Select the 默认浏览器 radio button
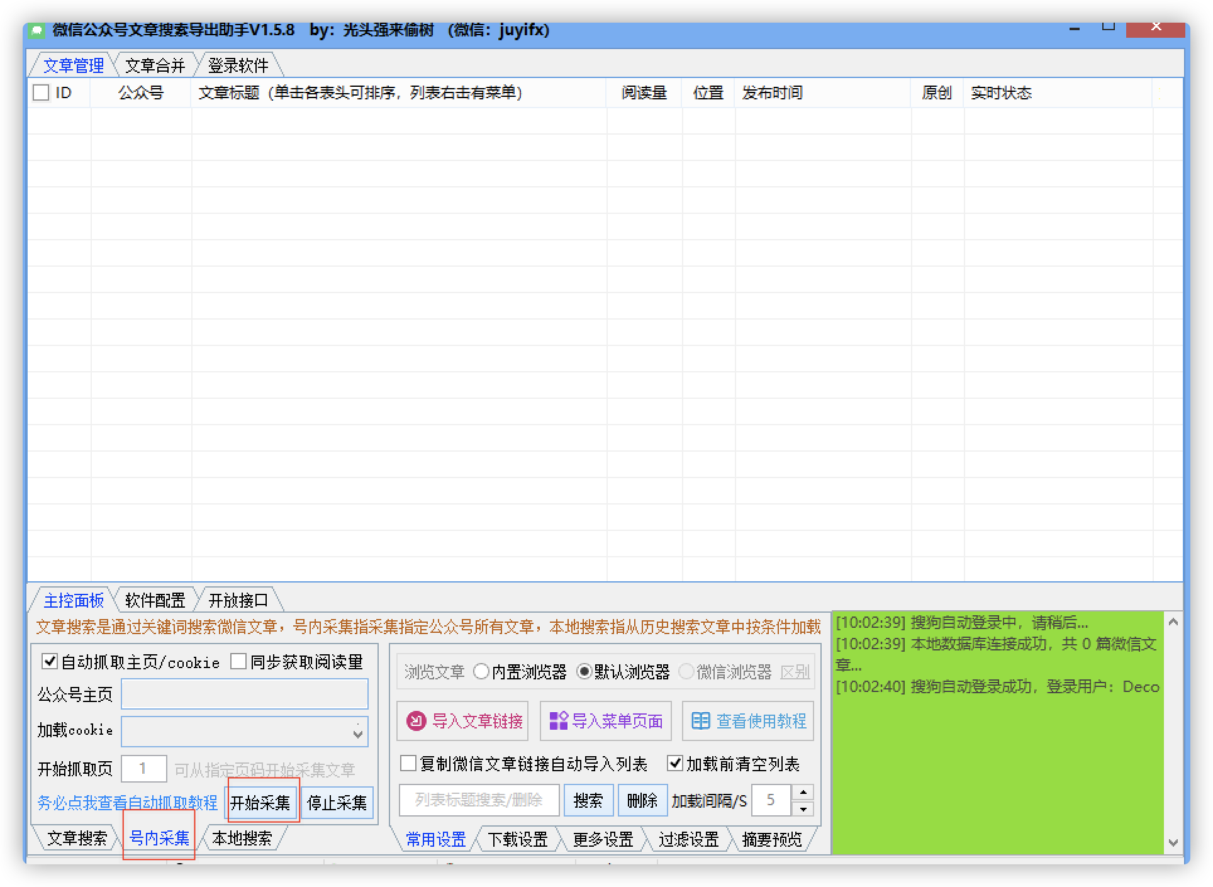1213x887 pixels. point(584,672)
